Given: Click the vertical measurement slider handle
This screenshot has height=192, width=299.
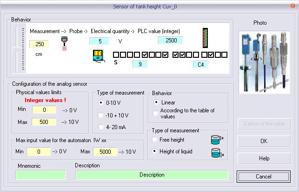Looking at the screenshot, I should pos(17,49).
